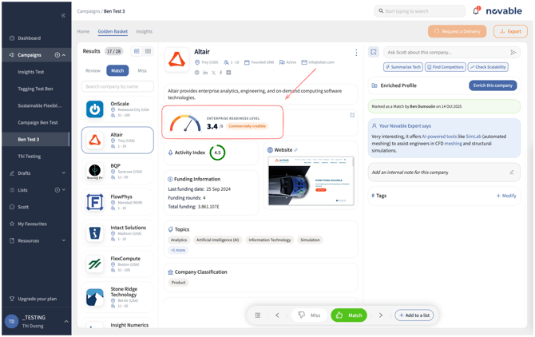The width and height of the screenshot is (535, 337).
Task: Show the Match results tab
Action: [x=117, y=70]
